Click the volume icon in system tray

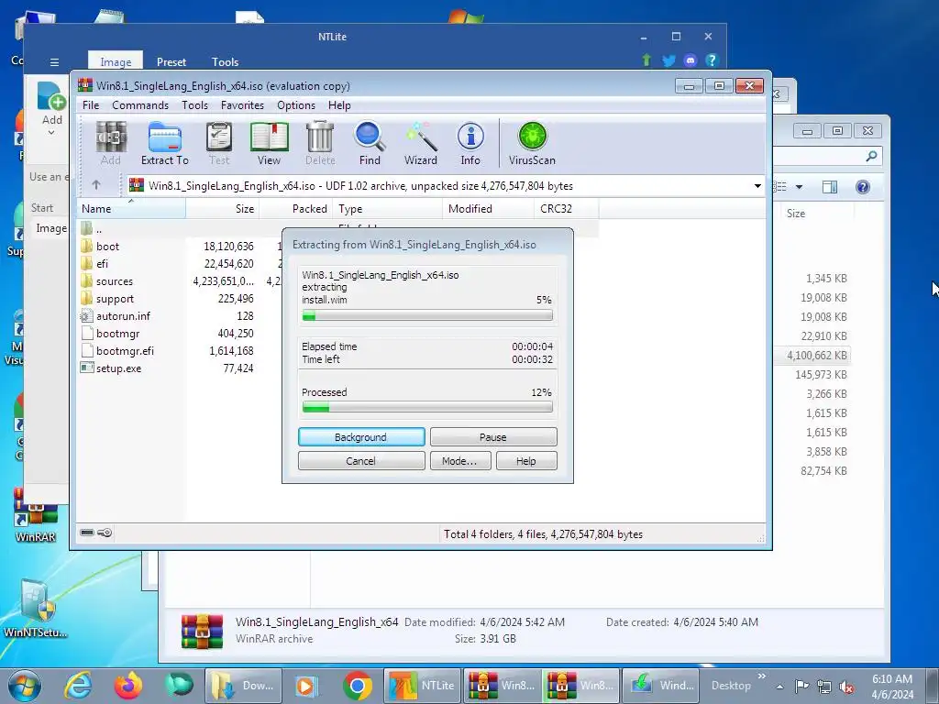click(x=846, y=687)
